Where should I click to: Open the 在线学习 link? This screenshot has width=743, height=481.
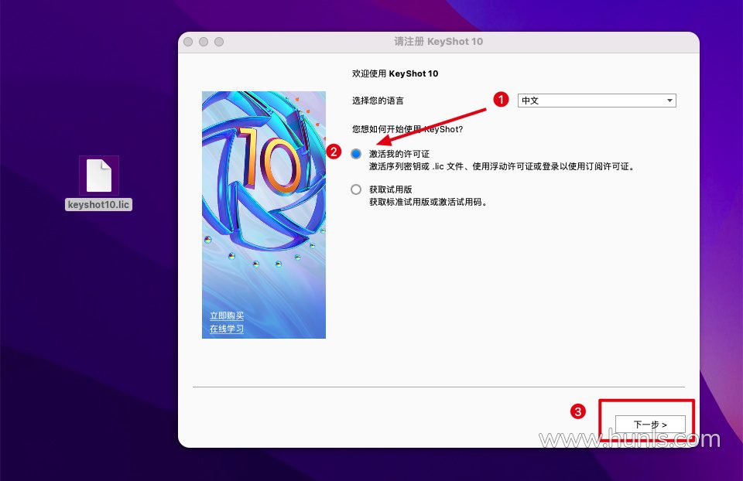point(227,329)
